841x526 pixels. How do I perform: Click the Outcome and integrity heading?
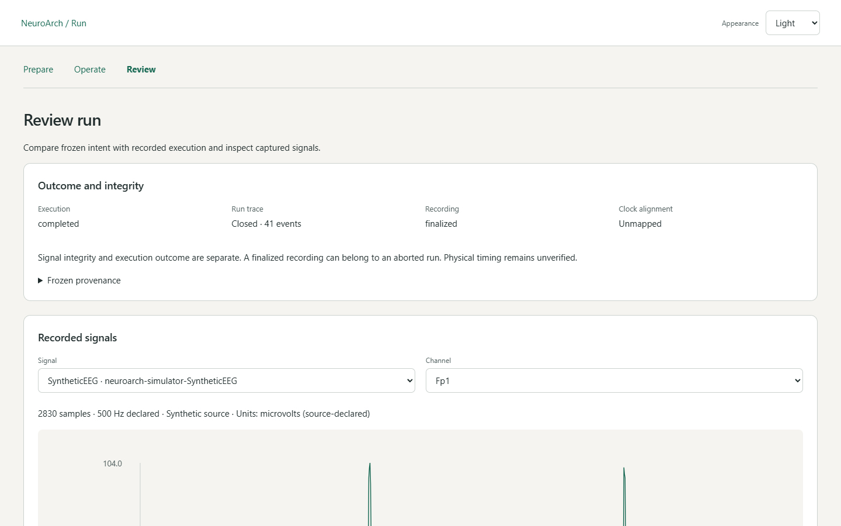pos(91,186)
